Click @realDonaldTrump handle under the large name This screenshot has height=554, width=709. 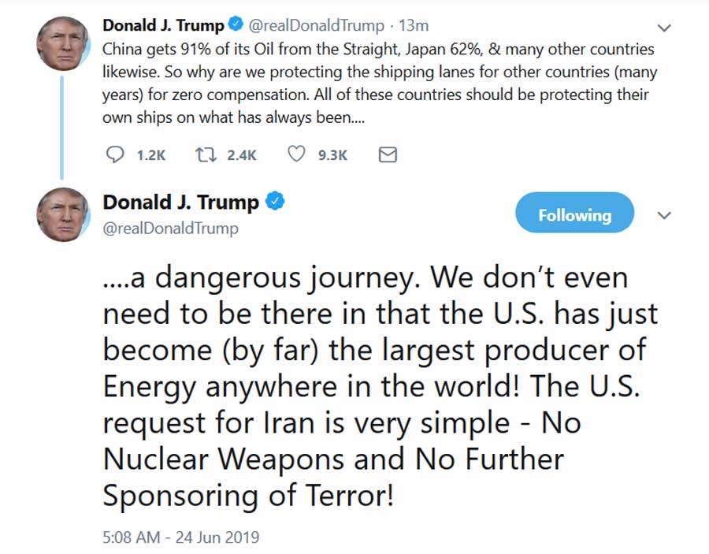(x=170, y=229)
